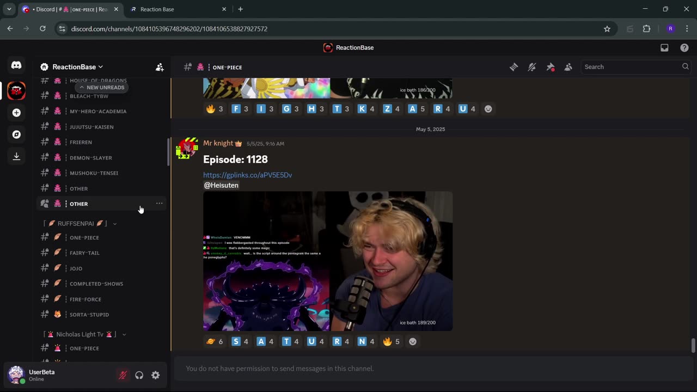
Task: Click Add a Server plus icon
Action: click(x=16, y=113)
